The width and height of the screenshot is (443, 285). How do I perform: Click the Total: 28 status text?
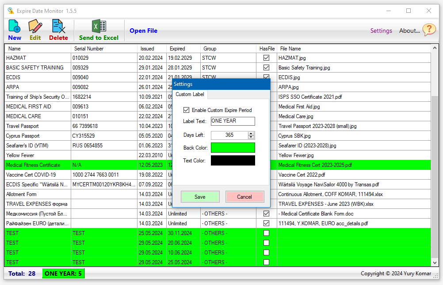pyautogui.click(x=22, y=273)
